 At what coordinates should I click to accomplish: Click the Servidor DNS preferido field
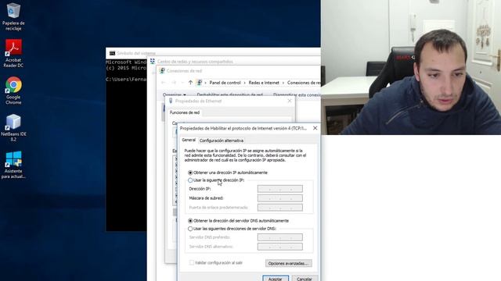[x=280, y=237]
